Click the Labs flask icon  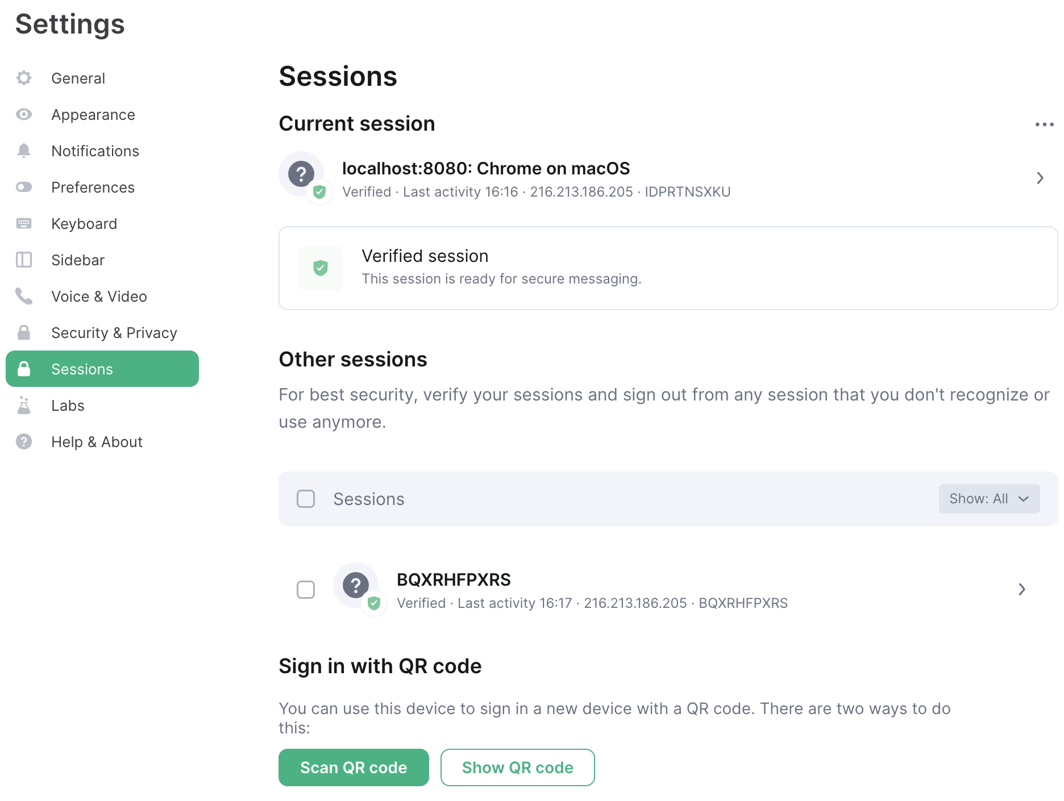[24, 405]
